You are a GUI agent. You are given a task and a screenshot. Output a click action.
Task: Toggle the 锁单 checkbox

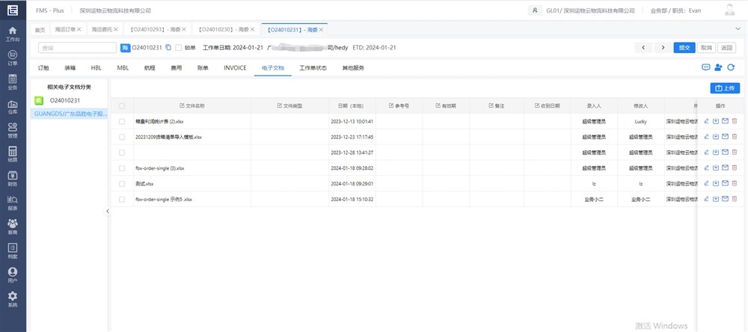coord(179,48)
